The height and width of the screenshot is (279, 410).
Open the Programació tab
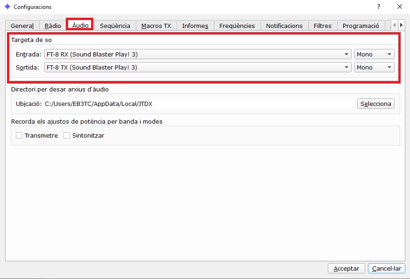pyautogui.click(x=361, y=26)
